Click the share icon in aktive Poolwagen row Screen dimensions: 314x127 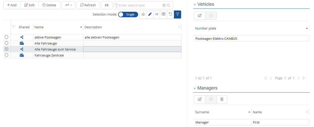point(22,37)
